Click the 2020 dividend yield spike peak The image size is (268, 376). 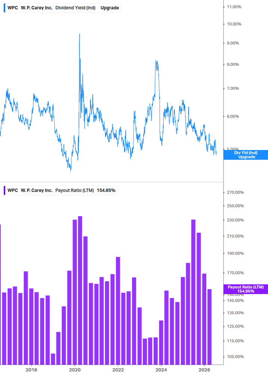tap(80, 34)
